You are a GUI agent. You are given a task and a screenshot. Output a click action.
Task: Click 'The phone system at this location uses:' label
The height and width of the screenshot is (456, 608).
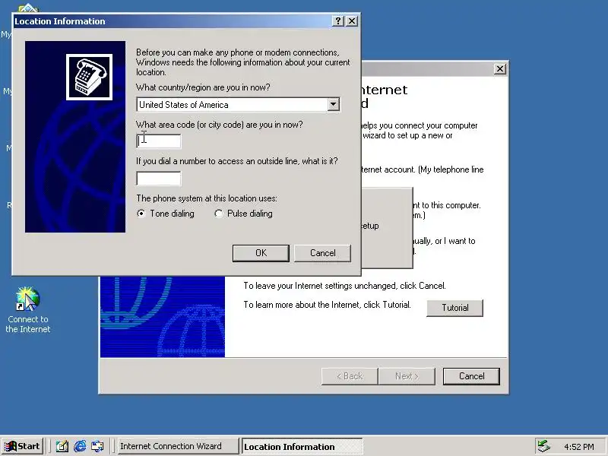pyautogui.click(x=207, y=198)
